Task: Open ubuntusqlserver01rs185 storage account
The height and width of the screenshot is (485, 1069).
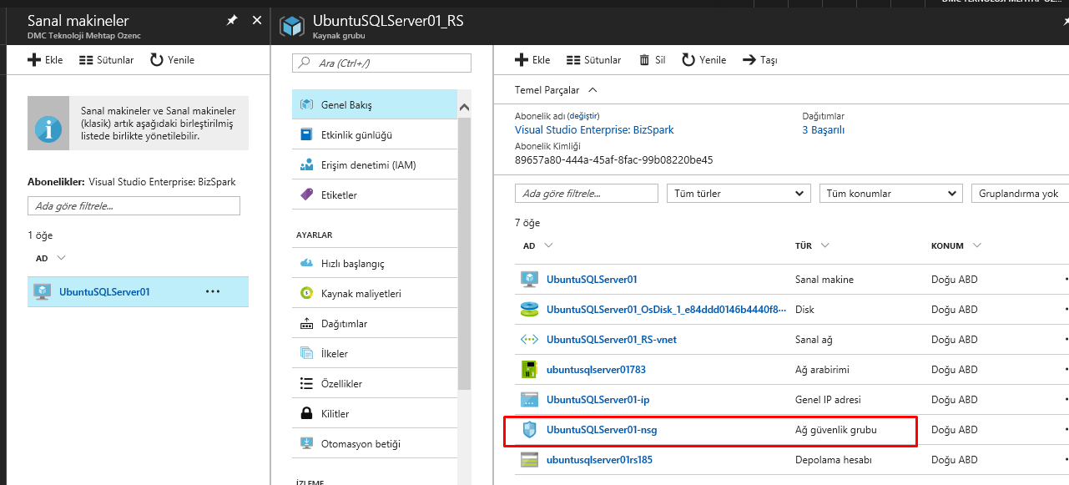Action: pos(599,460)
